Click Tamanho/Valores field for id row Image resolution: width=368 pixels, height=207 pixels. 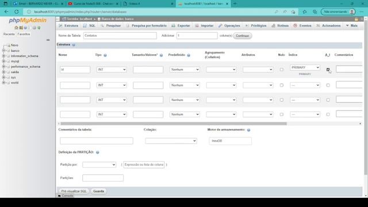[x=148, y=70]
